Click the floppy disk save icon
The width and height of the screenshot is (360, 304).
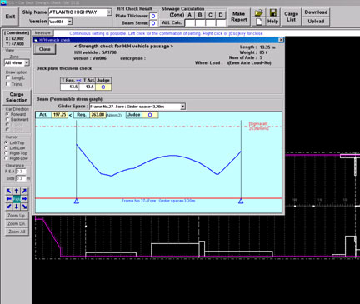pyautogui.click(x=272, y=12)
